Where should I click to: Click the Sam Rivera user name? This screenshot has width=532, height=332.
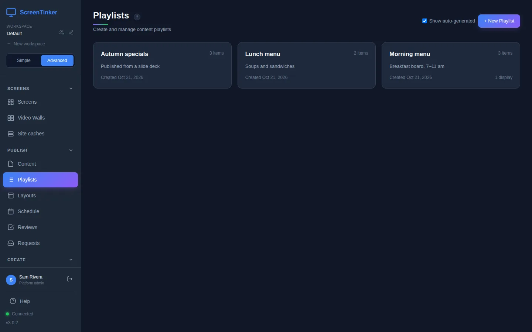[x=31, y=277]
